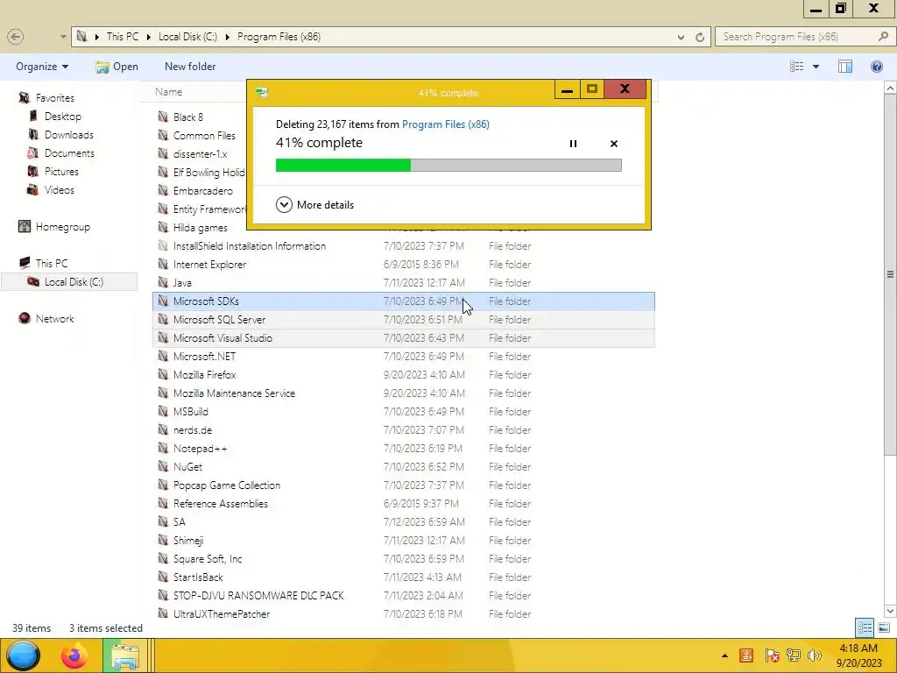Select the Internet Explorer folder icon

click(163, 264)
